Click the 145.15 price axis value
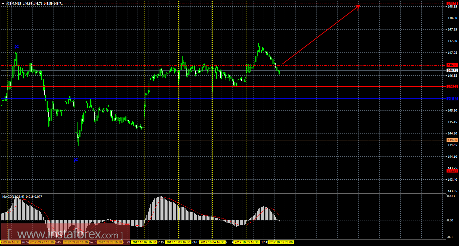This screenshot has width=459, height=246. pos(452,122)
